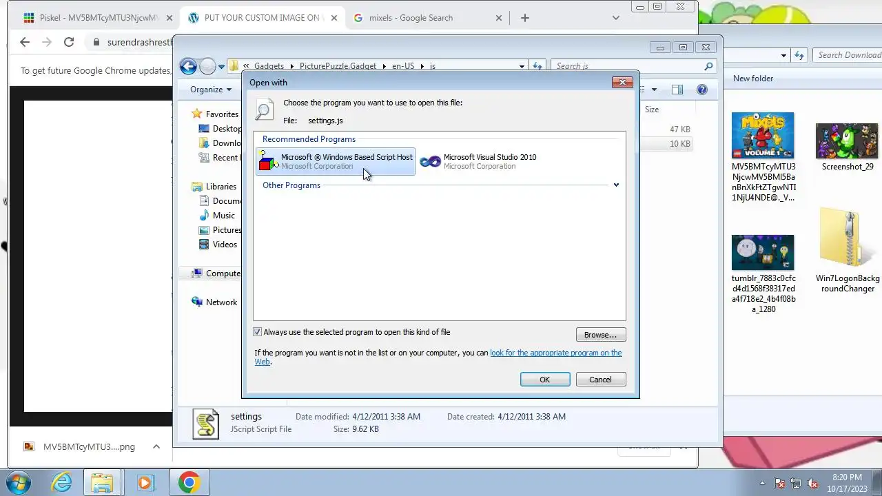Open address bar history dropdown
The height and width of the screenshot is (496, 882).
tap(522, 66)
